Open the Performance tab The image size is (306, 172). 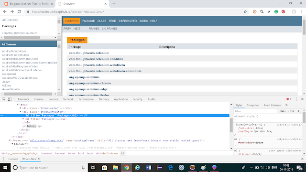[x=86, y=99]
